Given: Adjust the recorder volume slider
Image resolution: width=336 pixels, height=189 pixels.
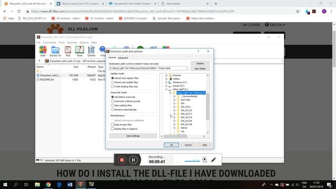Looking at the screenshot, I should (192, 161).
